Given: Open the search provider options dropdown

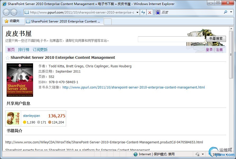Looking at the screenshot, I should point(231,12).
